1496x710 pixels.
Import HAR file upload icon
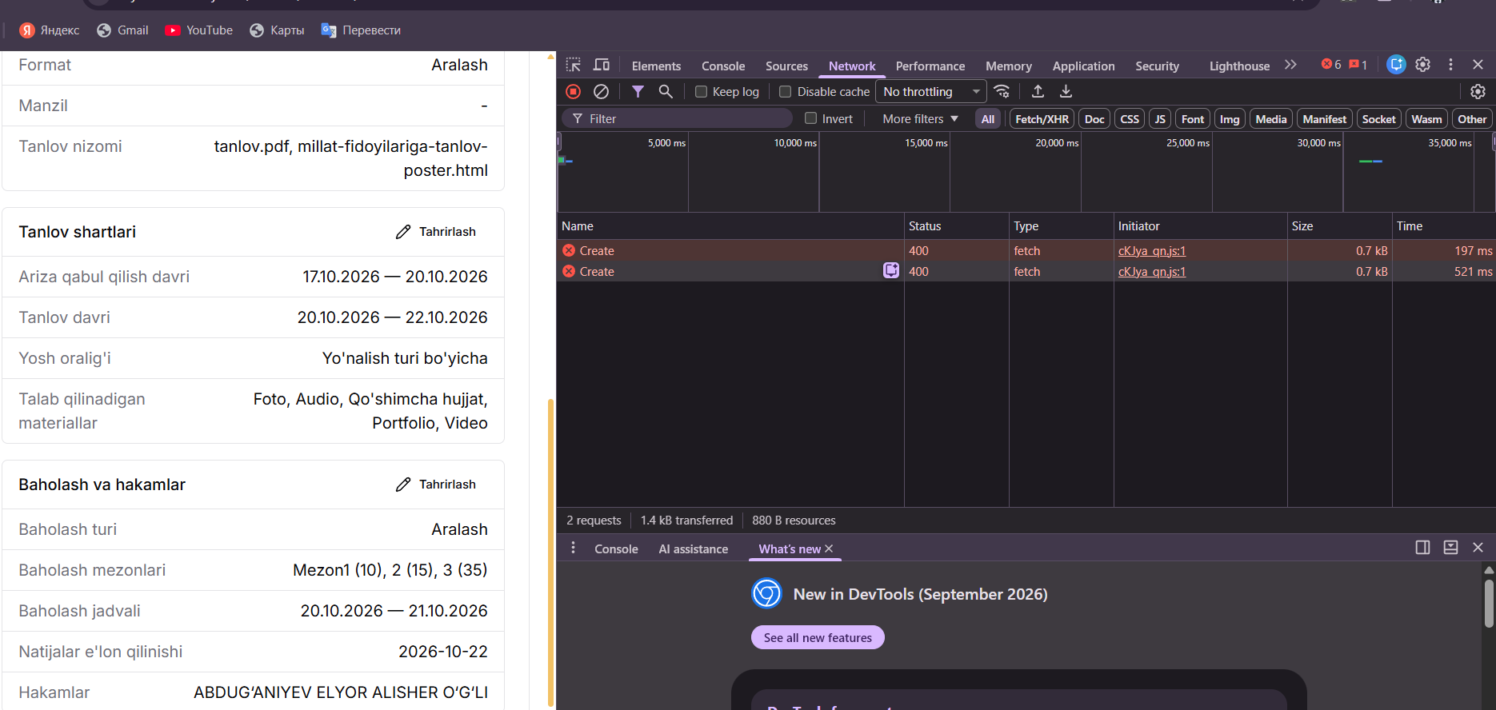click(x=1038, y=91)
